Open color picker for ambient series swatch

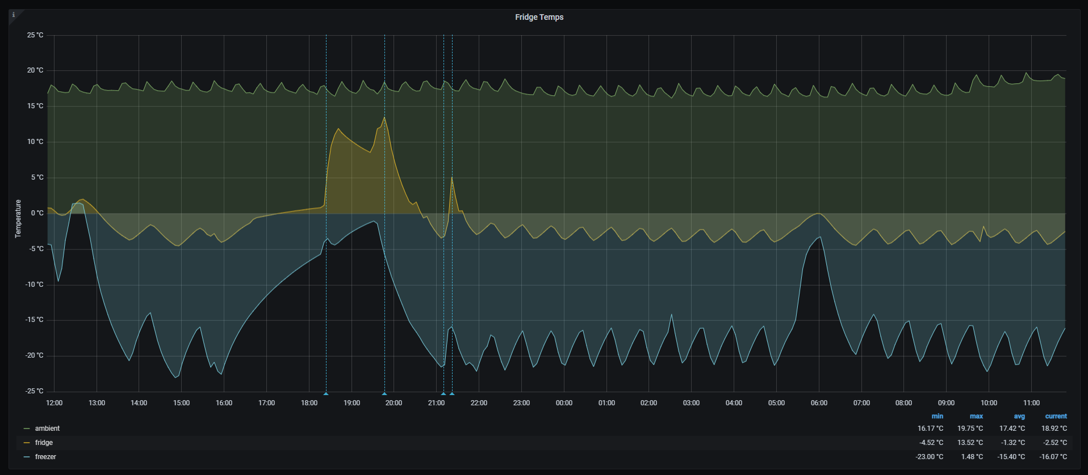27,429
